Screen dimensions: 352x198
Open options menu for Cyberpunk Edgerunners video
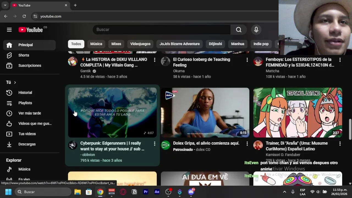[155, 144]
